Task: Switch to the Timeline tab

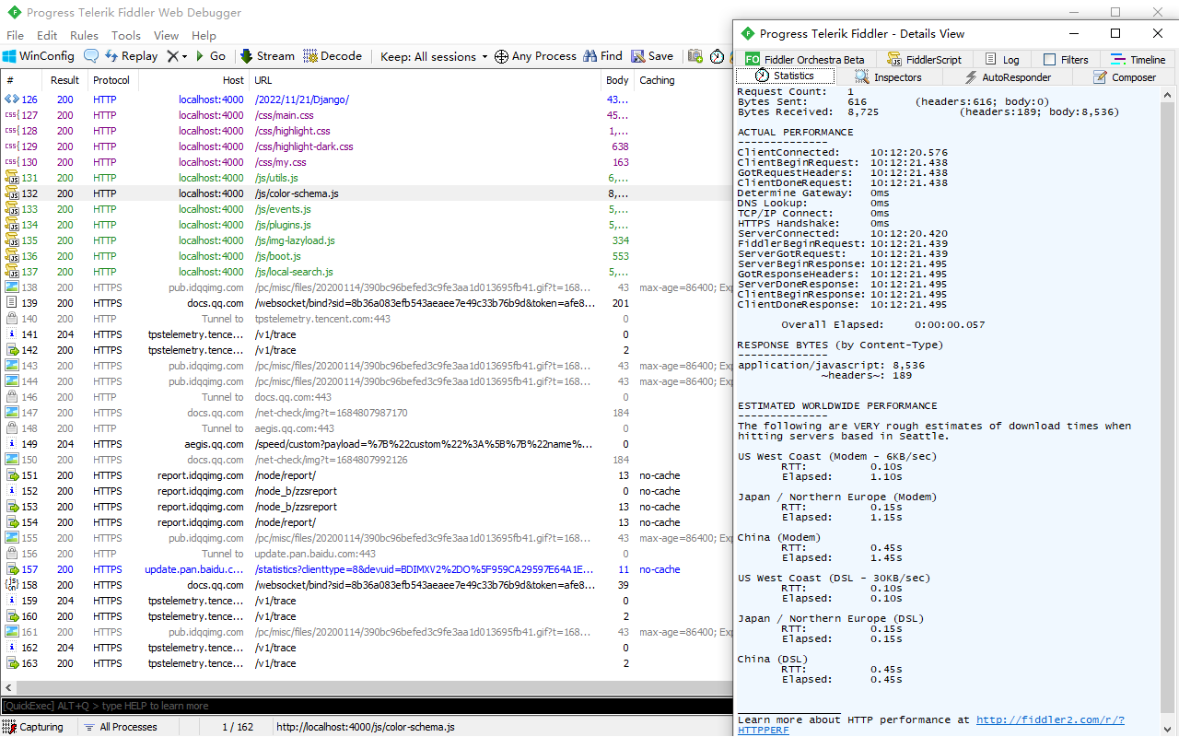Action: (x=1138, y=59)
